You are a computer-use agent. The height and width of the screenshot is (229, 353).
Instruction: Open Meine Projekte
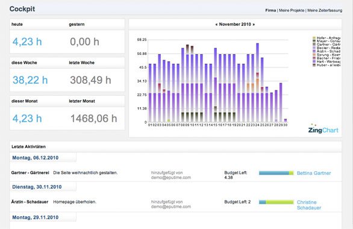(x=292, y=10)
